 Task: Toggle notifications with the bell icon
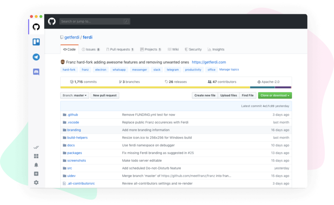coord(36,165)
